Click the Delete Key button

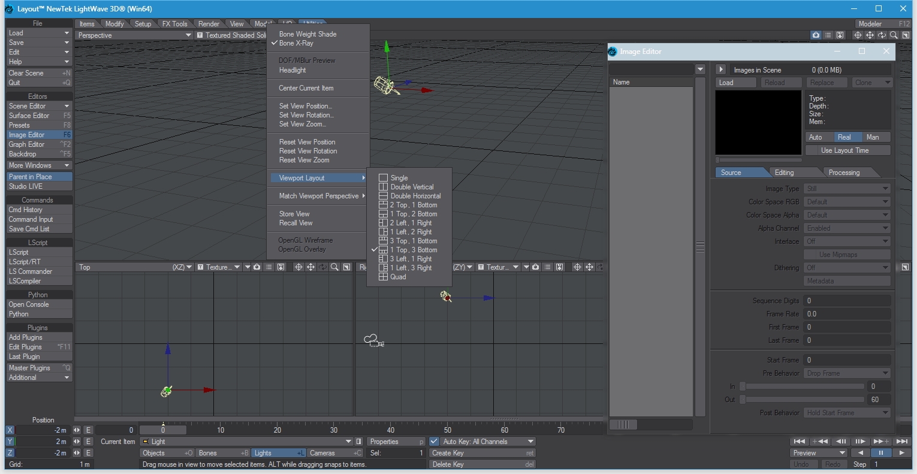coord(483,464)
